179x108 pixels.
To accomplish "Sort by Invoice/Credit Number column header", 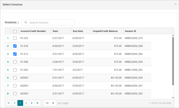I will (x=33, y=31).
